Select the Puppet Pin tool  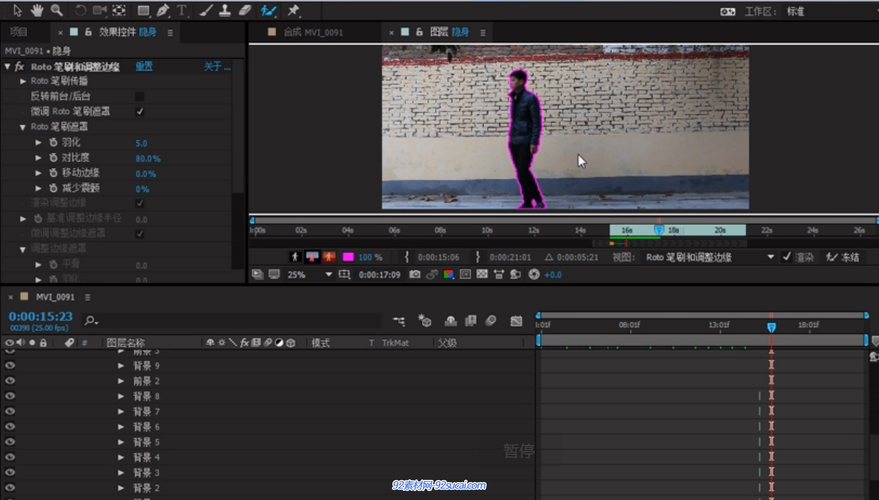[294, 10]
